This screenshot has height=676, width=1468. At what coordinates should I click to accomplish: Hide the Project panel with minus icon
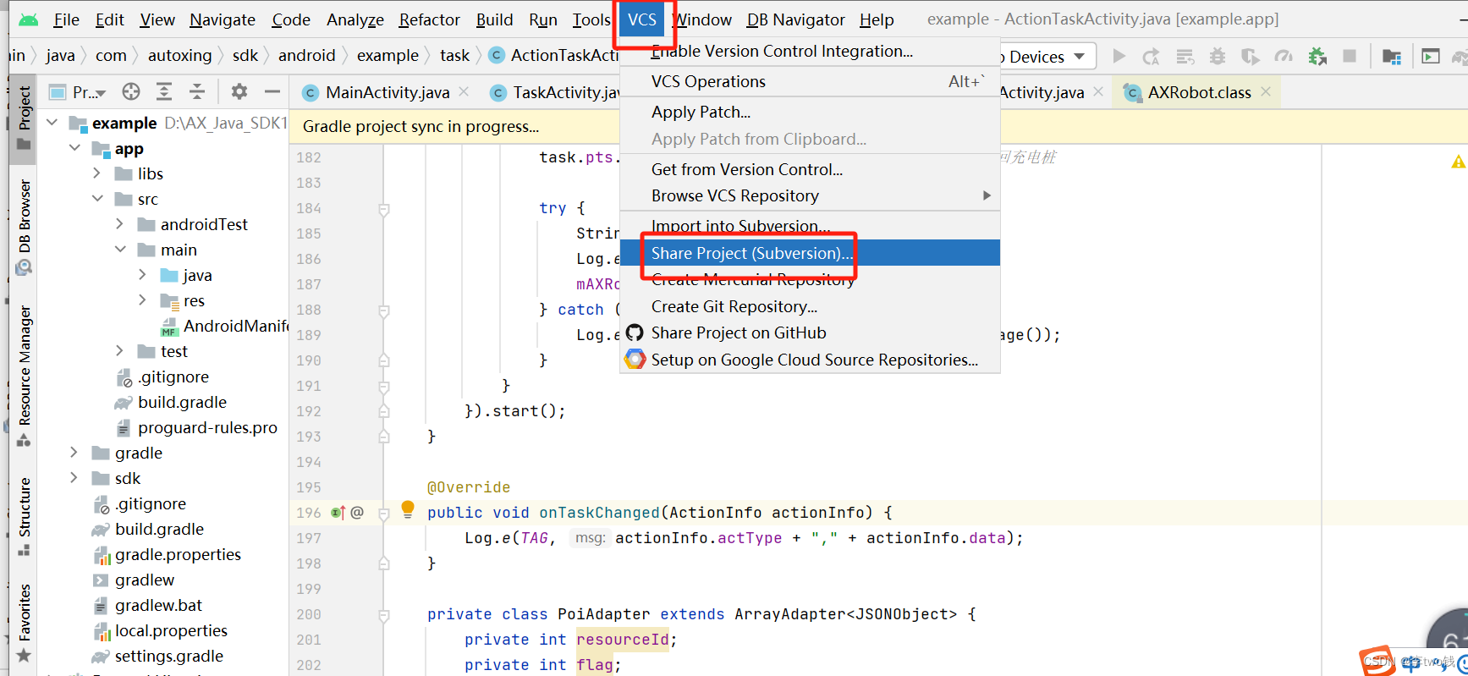pos(272,91)
